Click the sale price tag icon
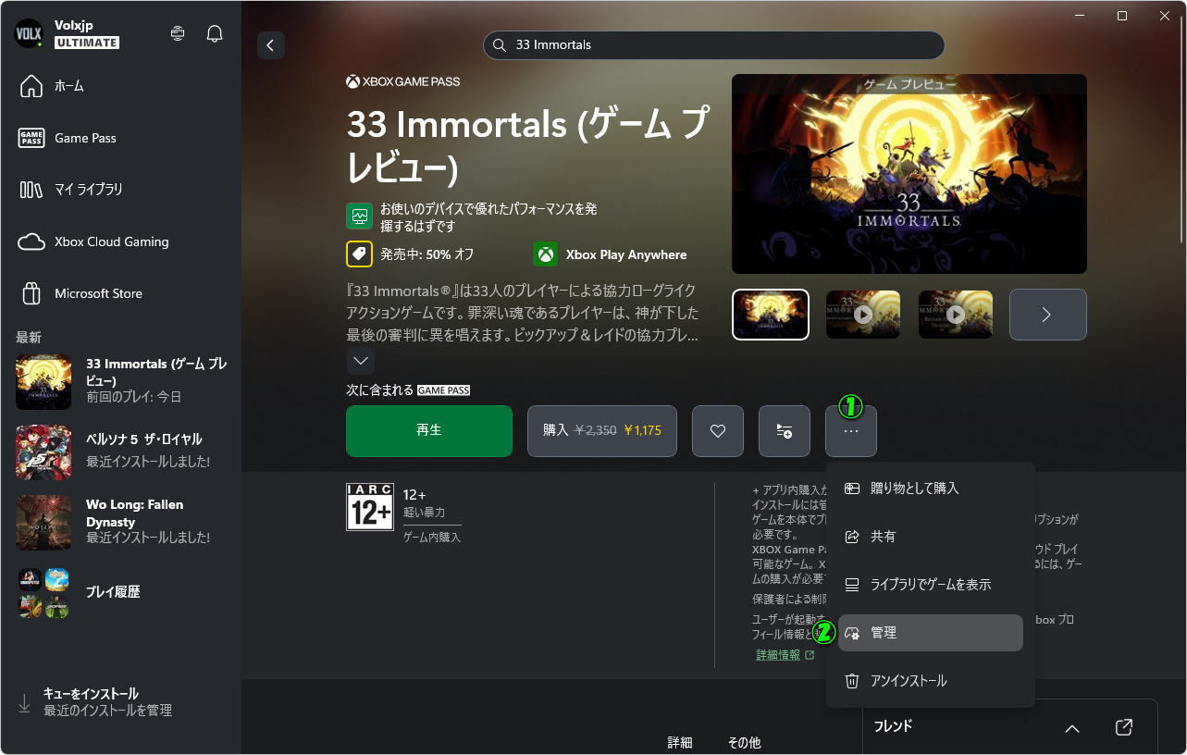Viewport: 1187px width, 755px height. [359, 254]
